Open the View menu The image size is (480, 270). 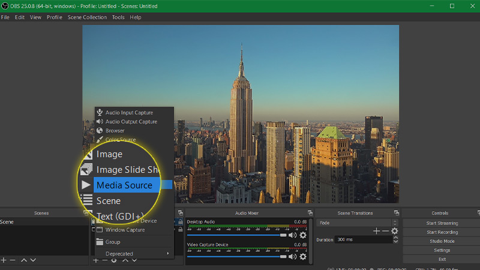pos(35,17)
